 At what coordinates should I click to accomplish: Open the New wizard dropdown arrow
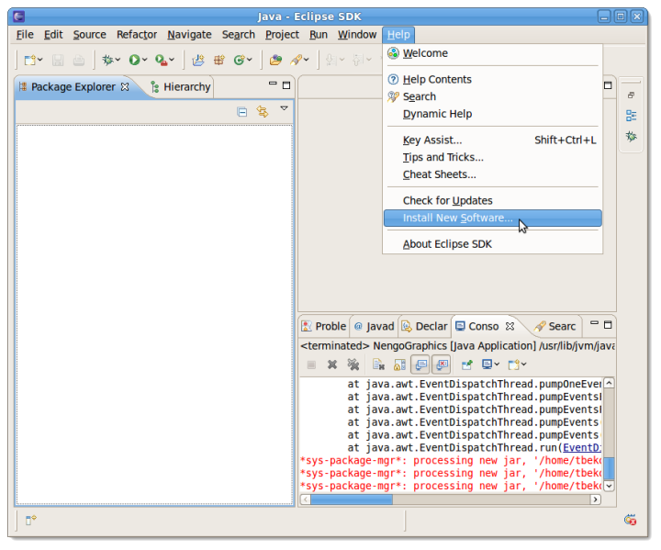[40, 60]
